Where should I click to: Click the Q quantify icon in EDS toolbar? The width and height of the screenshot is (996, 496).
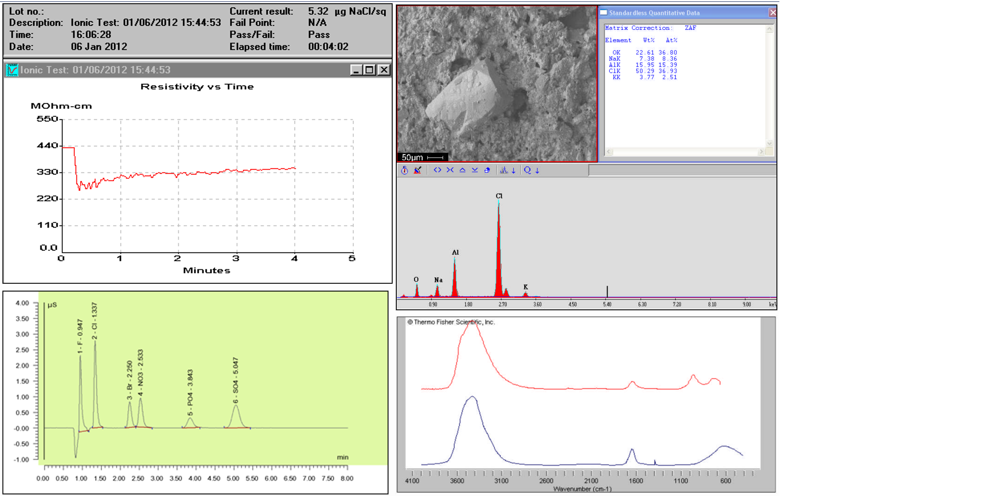point(527,170)
